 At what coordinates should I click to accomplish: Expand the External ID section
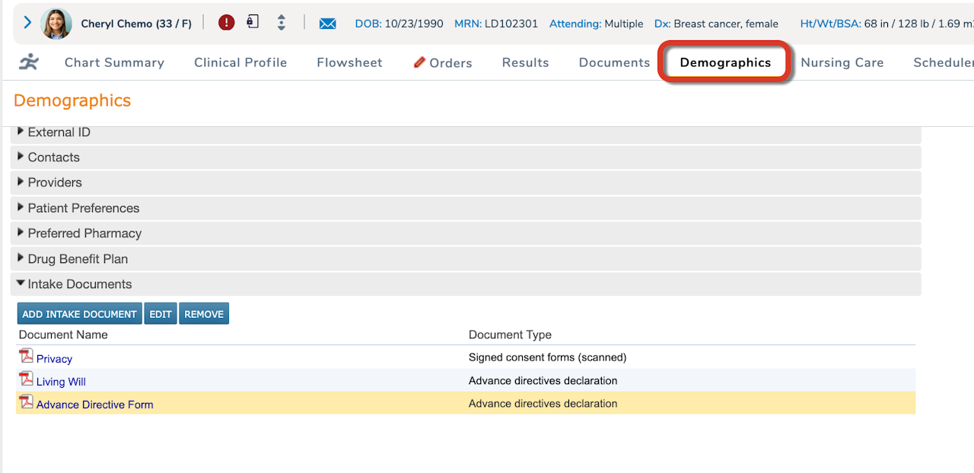[x=21, y=132]
